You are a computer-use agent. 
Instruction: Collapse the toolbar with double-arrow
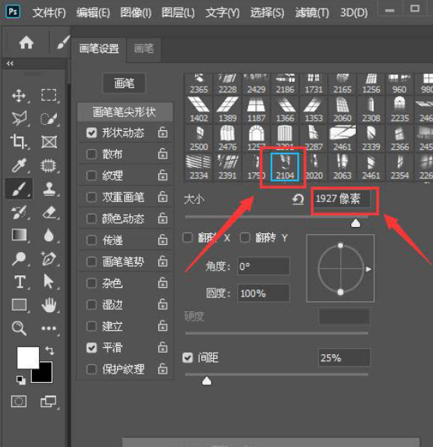click(10, 63)
